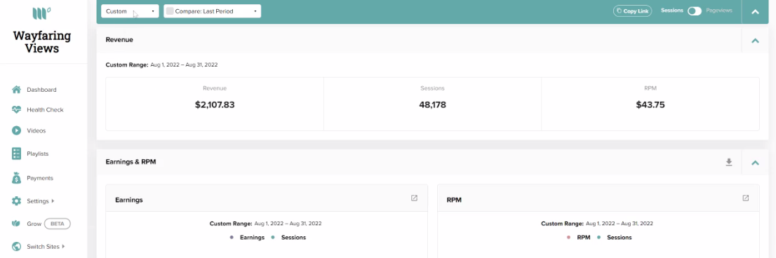Click the Switch Sites globe icon
Screen dimensions: 776x258
click(16, 246)
